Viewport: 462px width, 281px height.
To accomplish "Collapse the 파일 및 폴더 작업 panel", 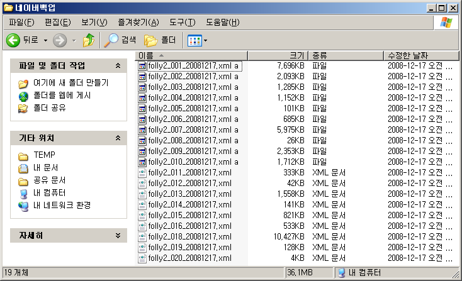I will click(118, 65).
